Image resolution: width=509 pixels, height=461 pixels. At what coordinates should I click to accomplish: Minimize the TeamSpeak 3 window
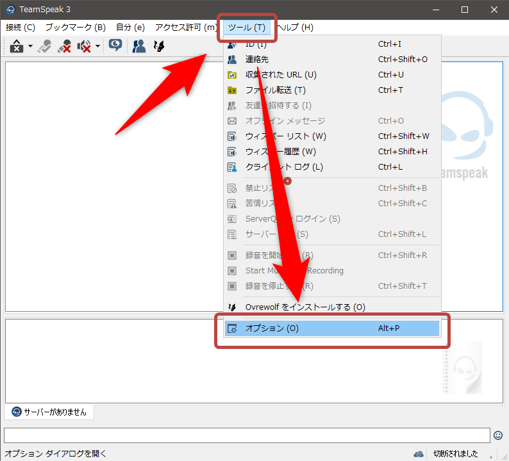pos(436,10)
